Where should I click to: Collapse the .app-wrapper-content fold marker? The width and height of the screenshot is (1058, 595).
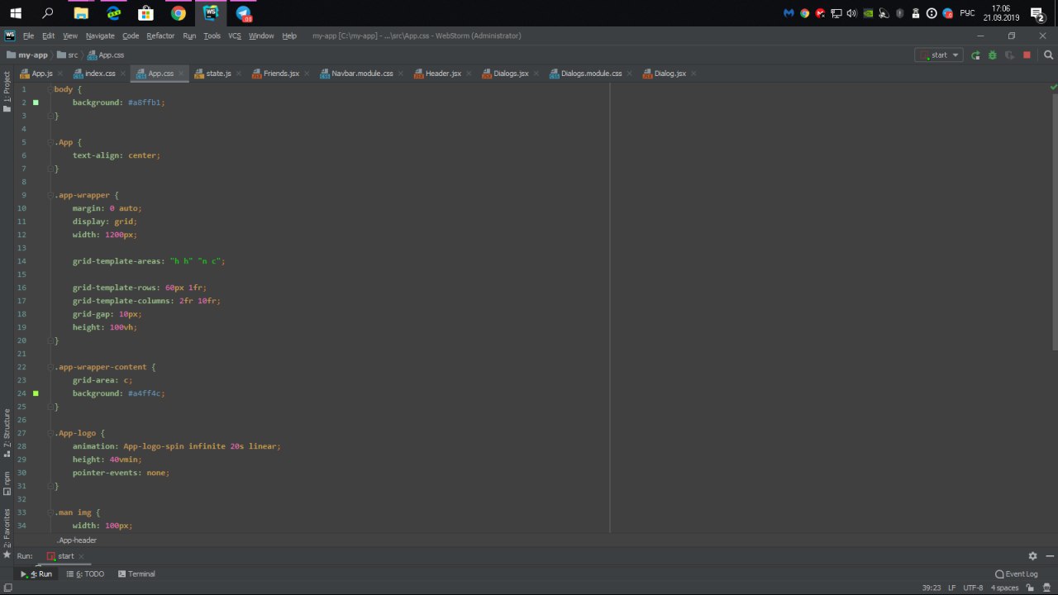[x=51, y=367]
